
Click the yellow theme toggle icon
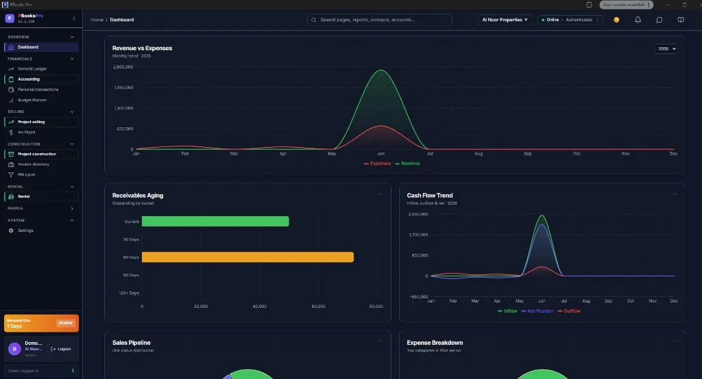(x=616, y=20)
